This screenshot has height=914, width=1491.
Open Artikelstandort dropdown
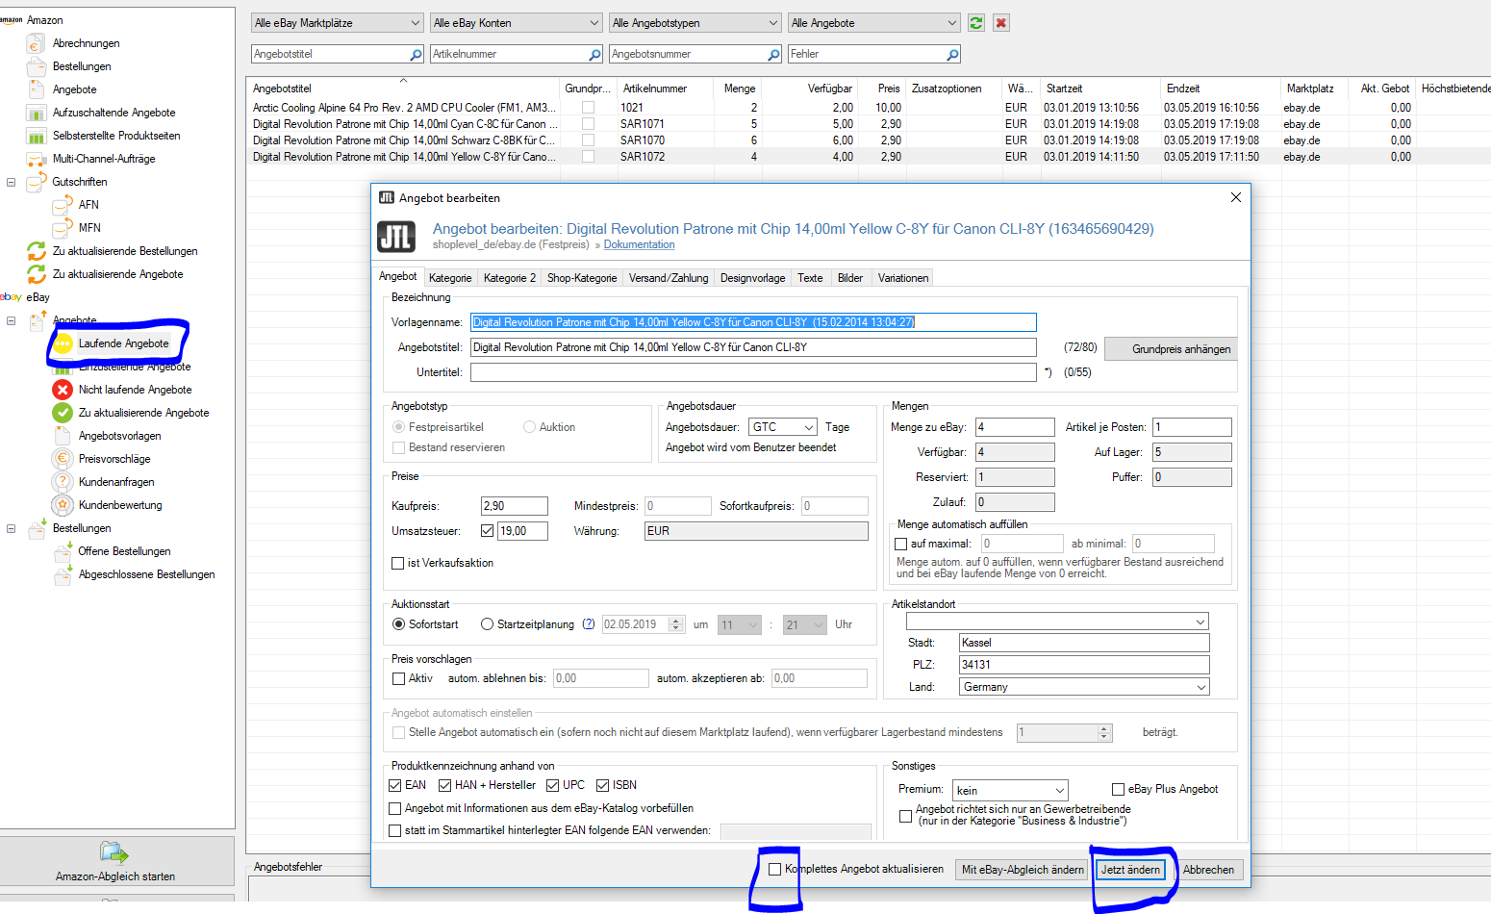point(1057,622)
